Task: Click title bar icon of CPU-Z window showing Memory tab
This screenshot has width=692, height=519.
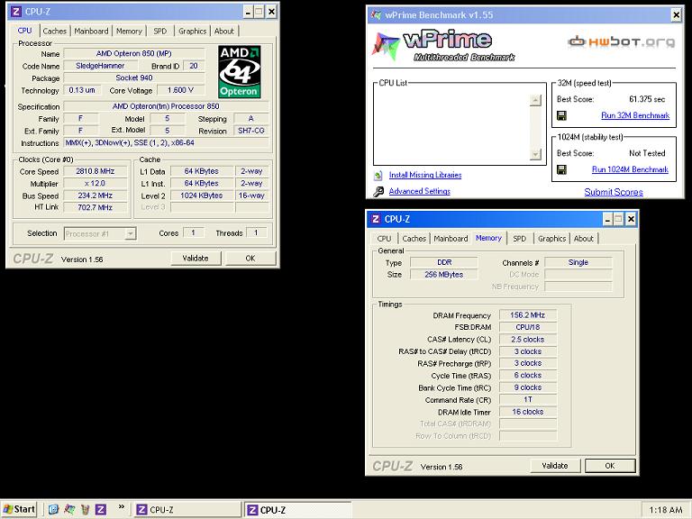Action: 376,219
